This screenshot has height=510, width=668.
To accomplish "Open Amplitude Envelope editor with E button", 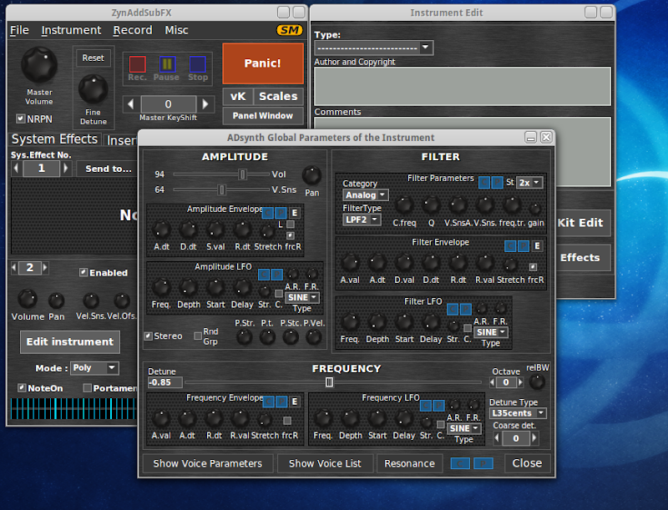I will (295, 213).
